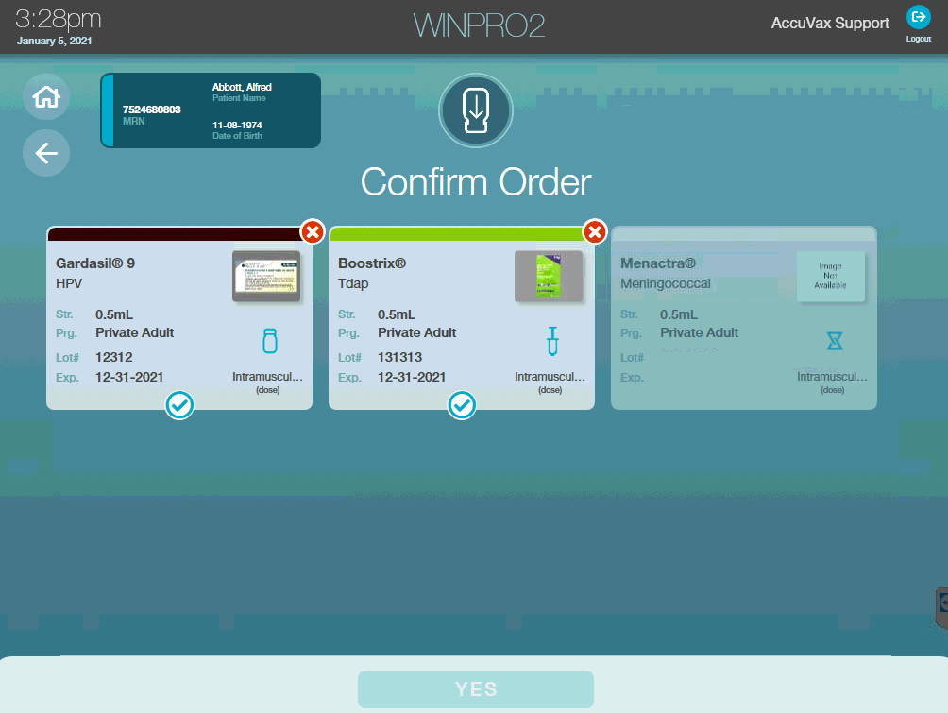Click the 3:28pm clock display
Image resolution: width=948 pixels, height=713 pixels.
pos(58,20)
